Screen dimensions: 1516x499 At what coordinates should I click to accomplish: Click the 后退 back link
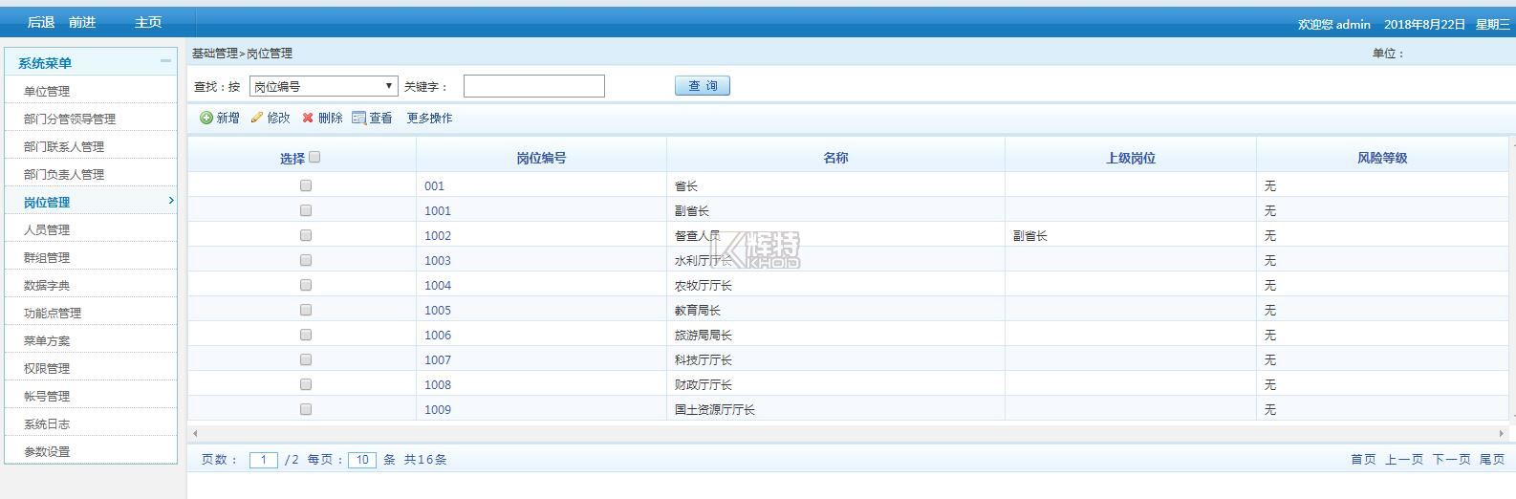point(41,22)
